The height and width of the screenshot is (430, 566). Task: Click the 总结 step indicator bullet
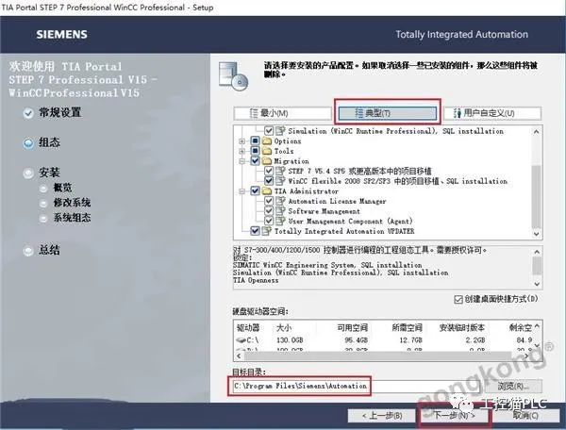[28, 251]
